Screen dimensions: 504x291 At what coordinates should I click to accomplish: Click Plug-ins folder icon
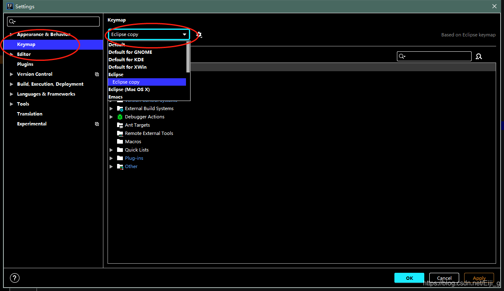[x=120, y=158]
